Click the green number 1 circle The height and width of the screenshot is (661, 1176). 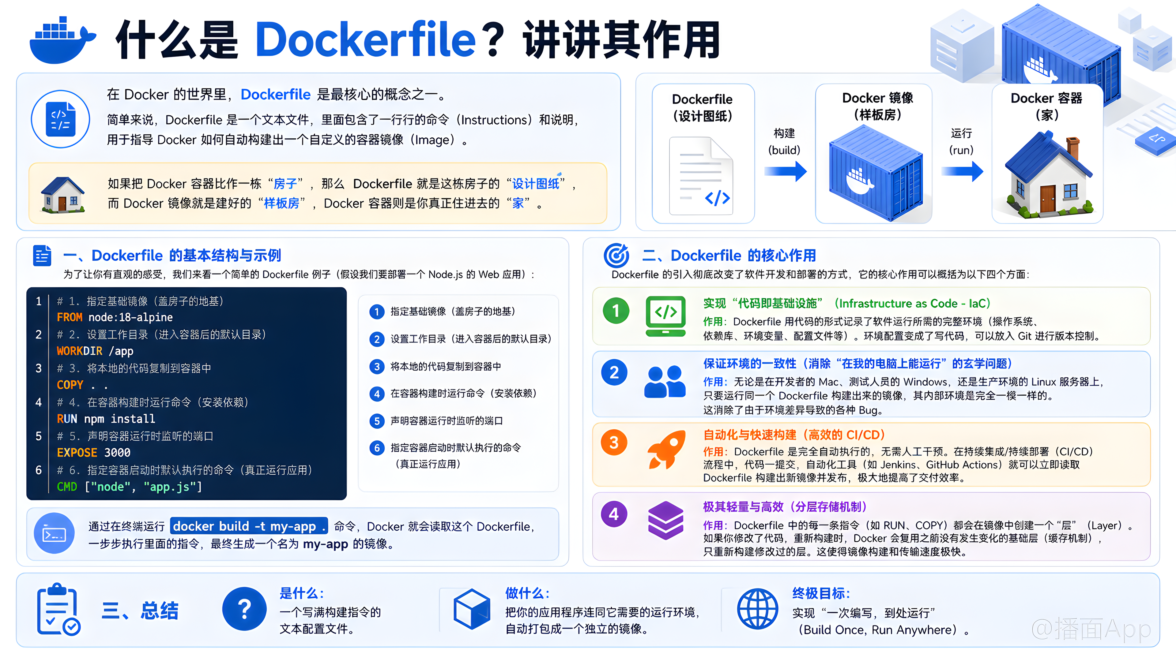pos(616,311)
